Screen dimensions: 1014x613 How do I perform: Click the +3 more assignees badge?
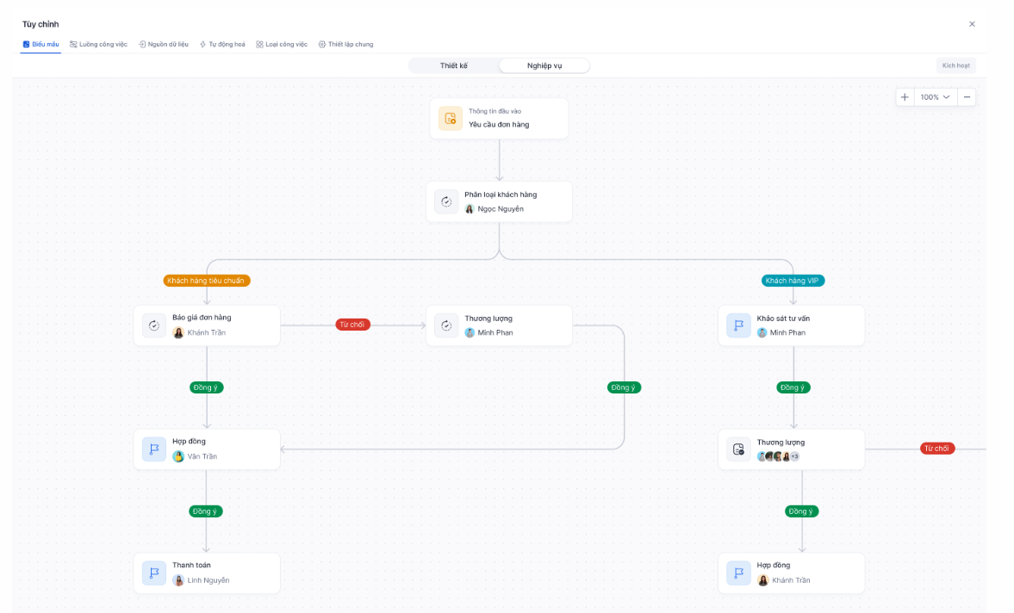pyautogui.click(x=795, y=456)
